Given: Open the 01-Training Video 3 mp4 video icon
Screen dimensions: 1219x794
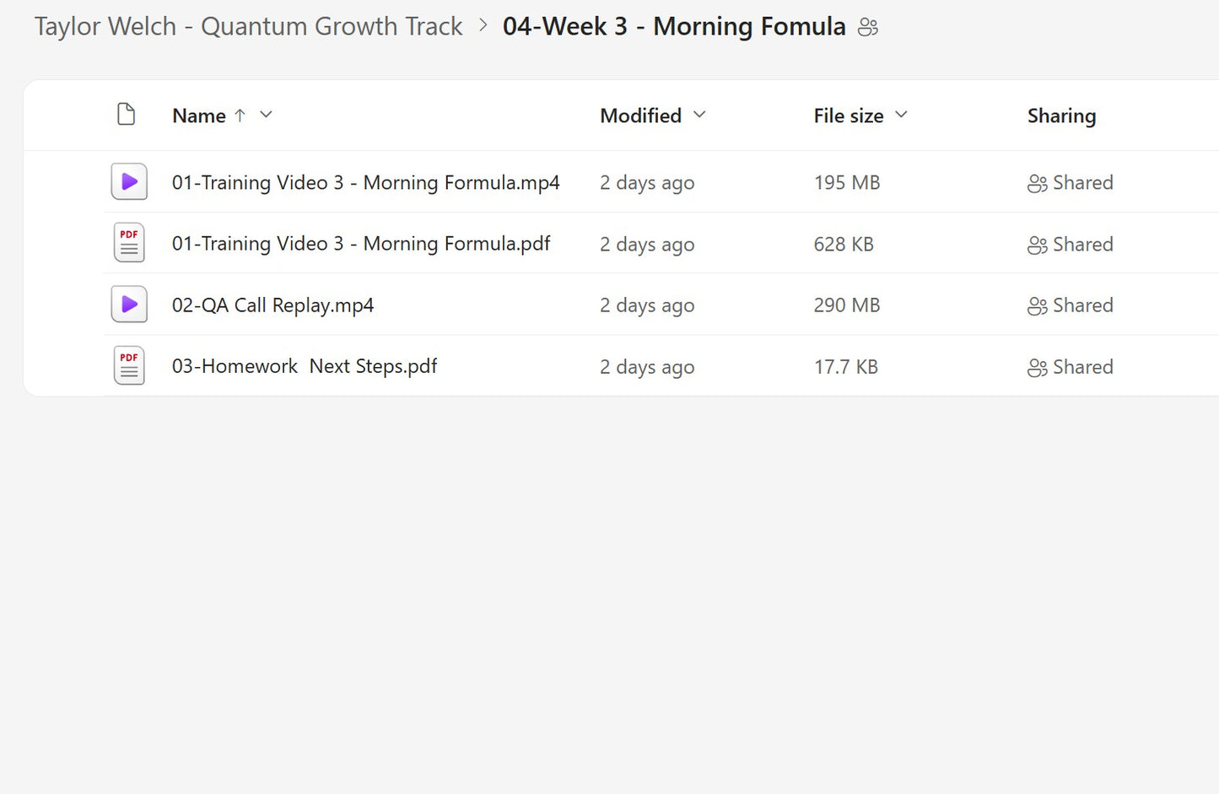Looking at the screenshot, I should 128,181.
